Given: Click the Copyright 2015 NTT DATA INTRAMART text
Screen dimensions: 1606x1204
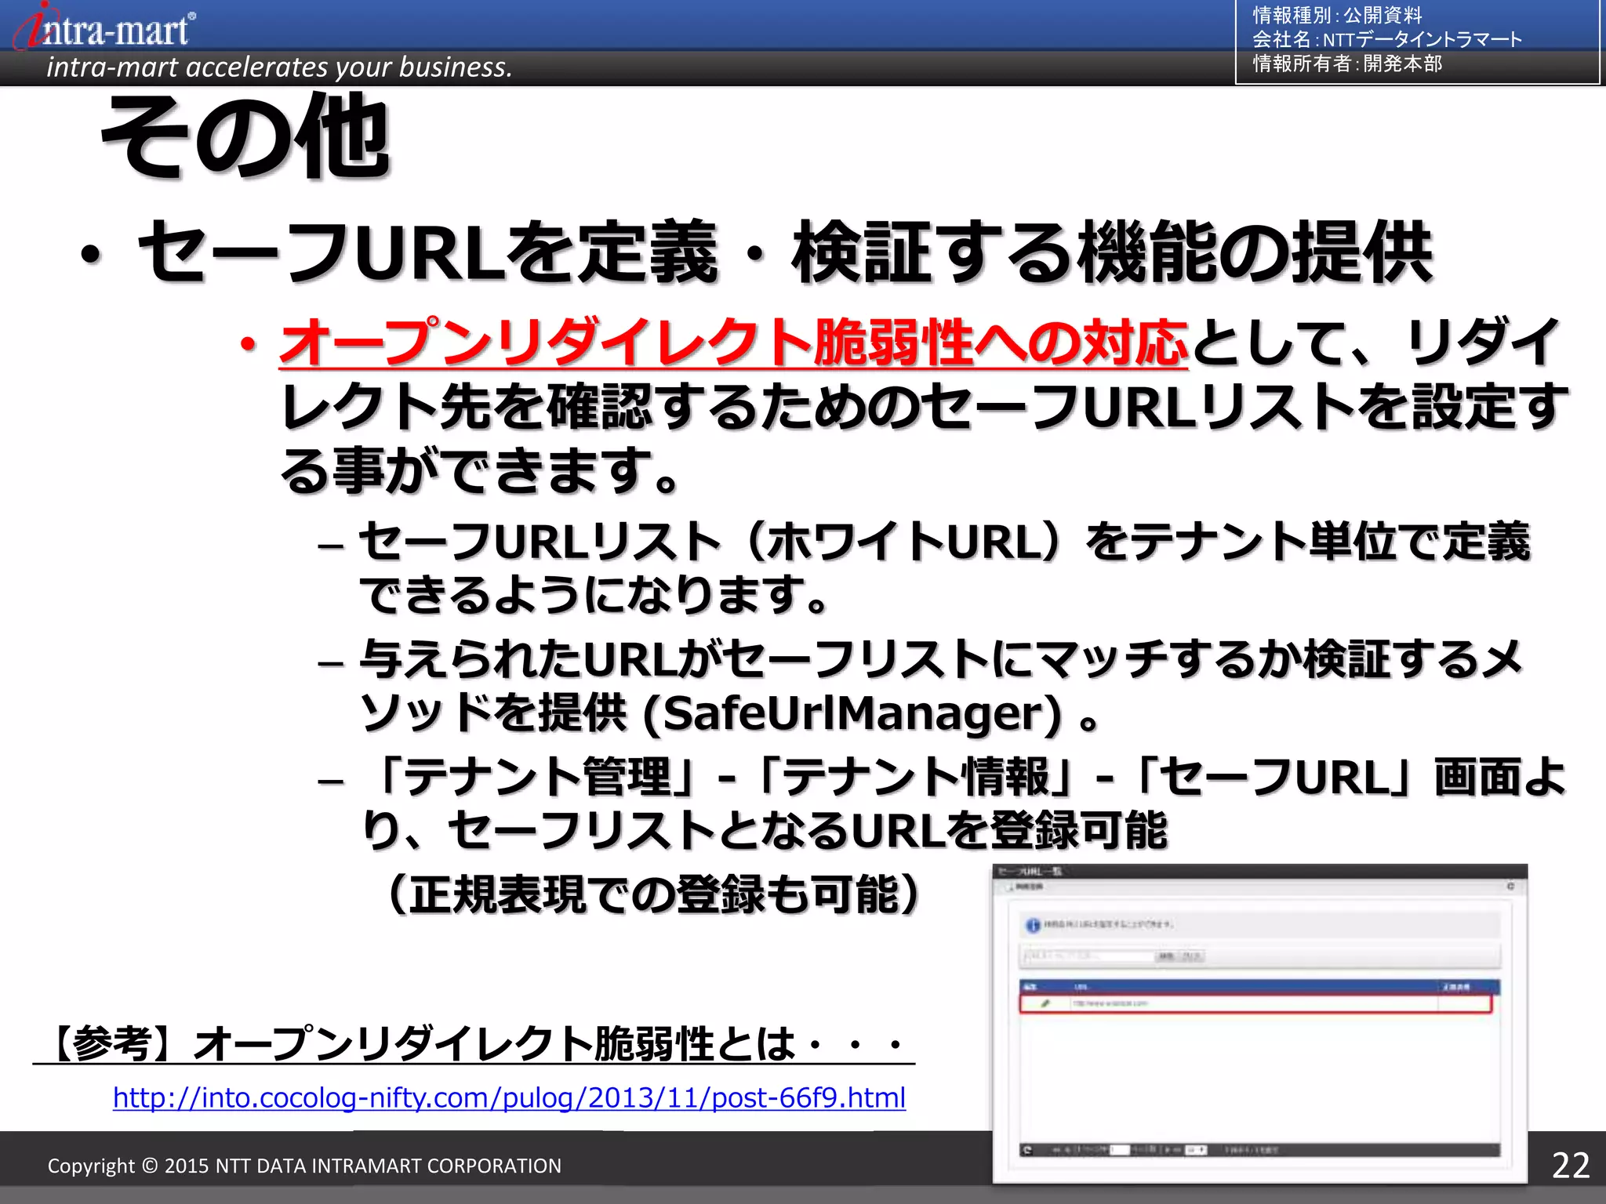Looking at the screenshot, I should coord(304,1166).
